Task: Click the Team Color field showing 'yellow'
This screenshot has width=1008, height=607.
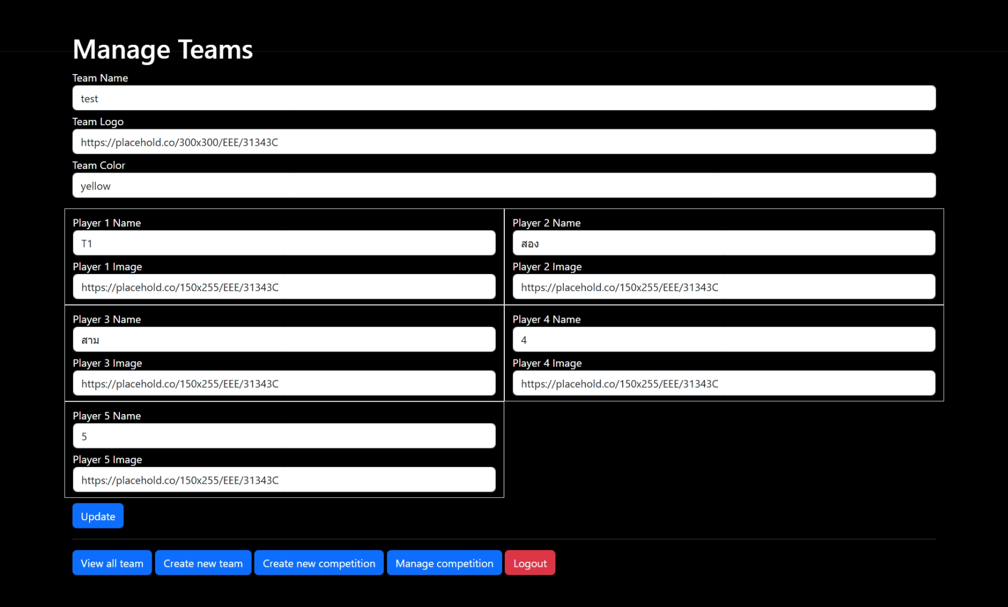Action: pos(504,185)
